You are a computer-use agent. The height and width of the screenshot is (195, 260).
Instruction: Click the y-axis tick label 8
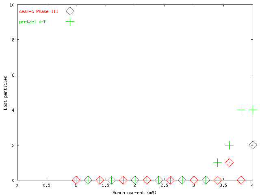coord(13,40)
